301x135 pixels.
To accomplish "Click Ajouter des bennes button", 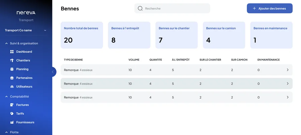I will click(270, 8).
